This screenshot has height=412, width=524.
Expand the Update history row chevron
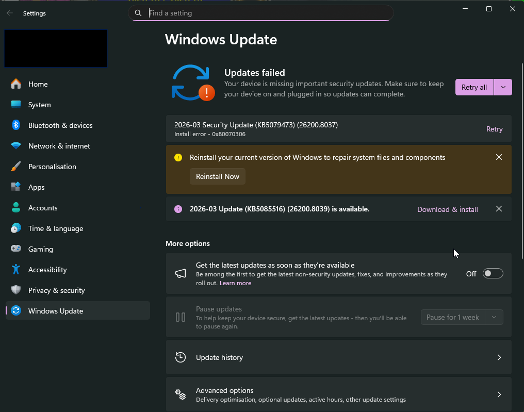pos(499,357)
